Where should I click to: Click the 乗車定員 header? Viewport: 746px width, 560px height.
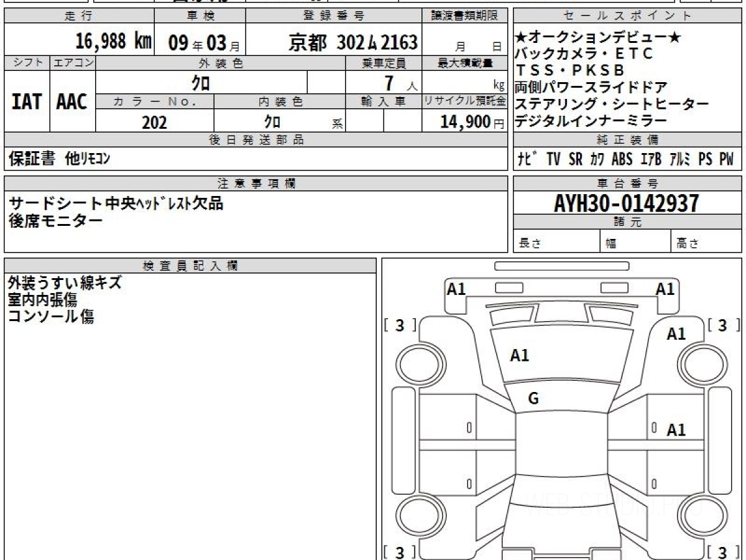(x=384, y=63)
